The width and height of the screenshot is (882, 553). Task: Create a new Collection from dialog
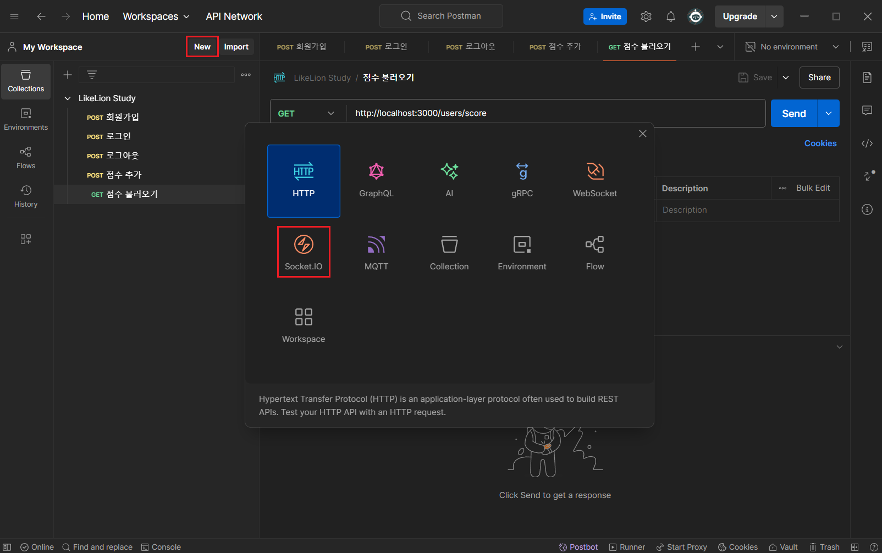[x=449, y=253]
